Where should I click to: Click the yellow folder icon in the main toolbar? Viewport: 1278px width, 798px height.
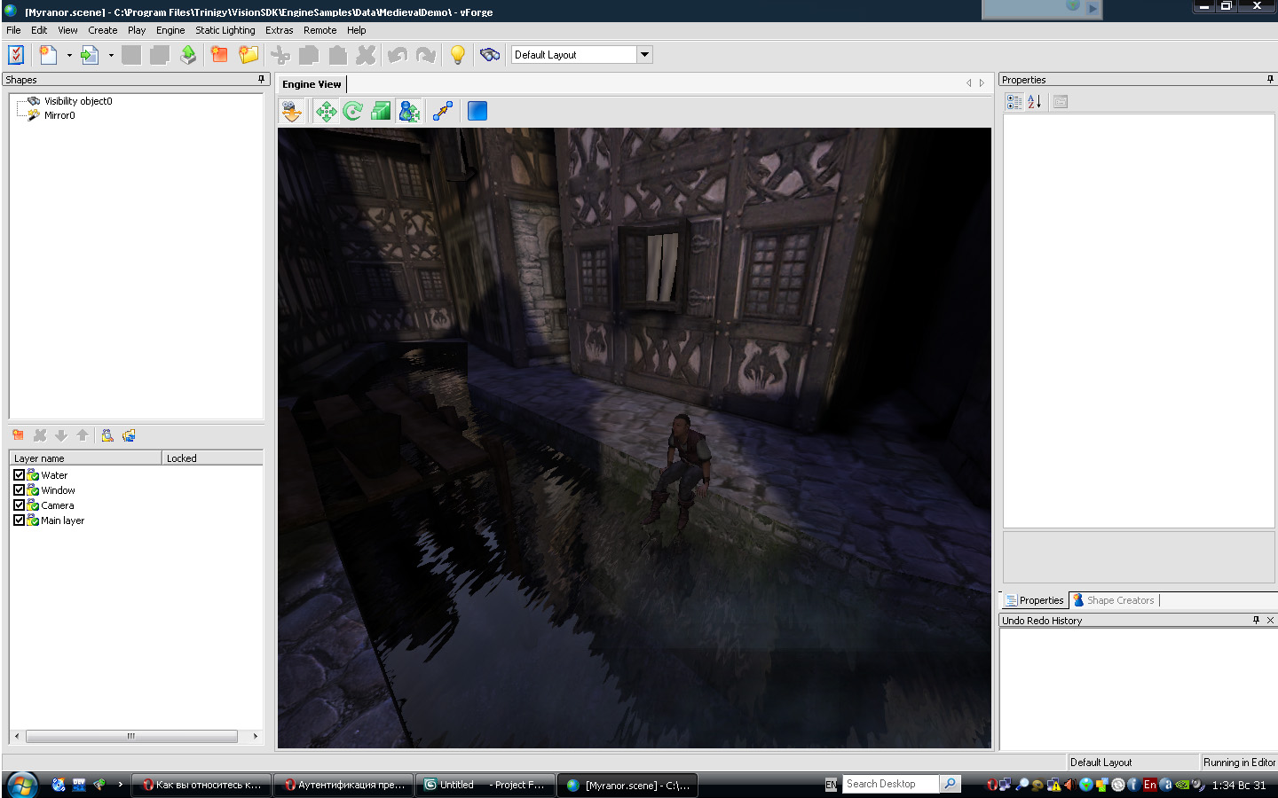[x=248, y=55]
